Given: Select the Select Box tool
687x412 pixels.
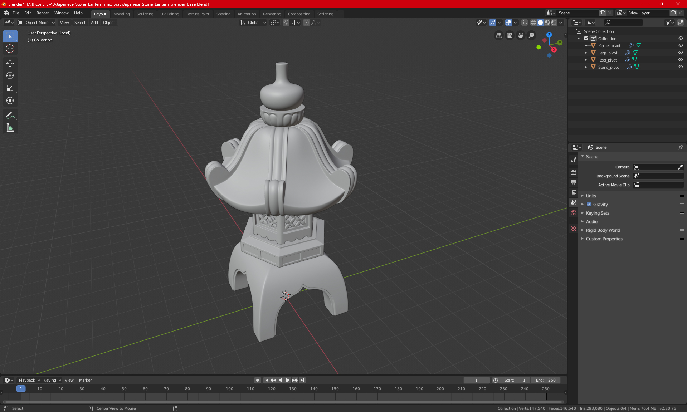Looking at the screenshot, I should [x=10, y=36].
